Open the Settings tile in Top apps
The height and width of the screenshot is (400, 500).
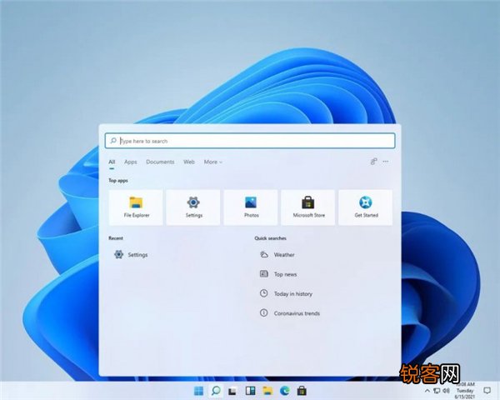pos(193,207)
